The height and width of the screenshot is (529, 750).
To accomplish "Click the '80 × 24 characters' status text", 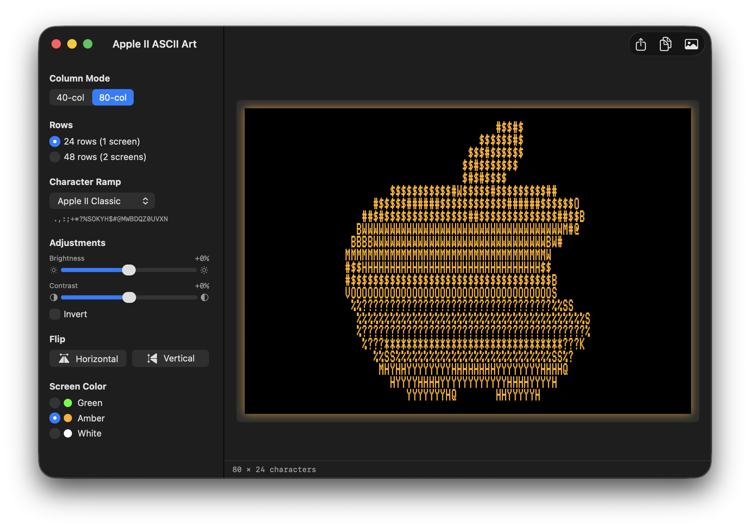I will coord(274,469).
